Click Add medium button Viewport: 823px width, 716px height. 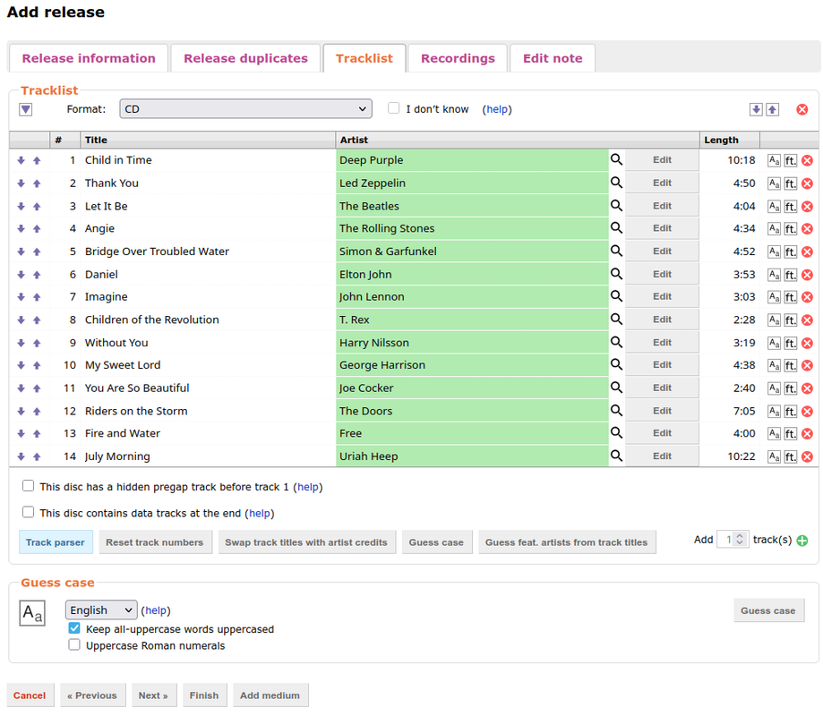270,695
